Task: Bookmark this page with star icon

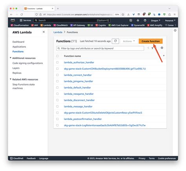Action: pyautogui.click(x=123, y=14)
